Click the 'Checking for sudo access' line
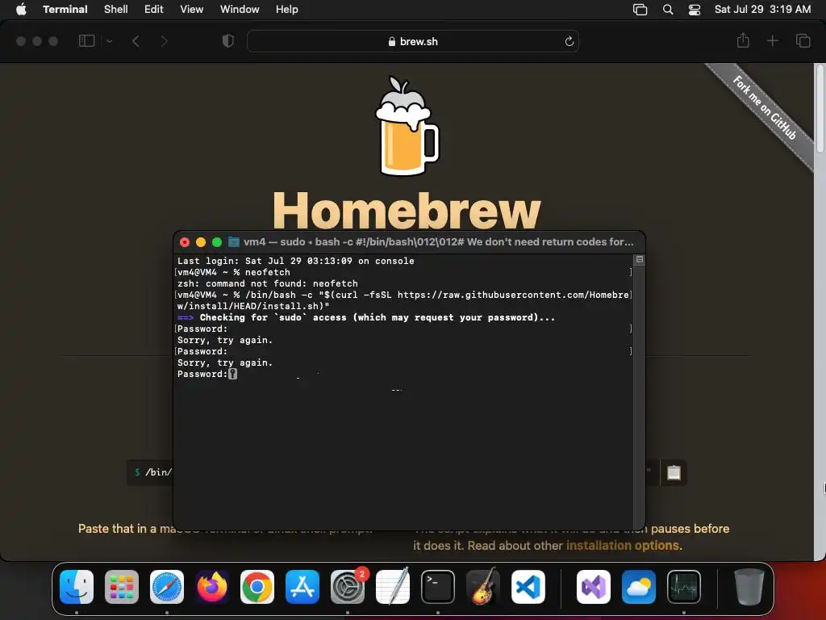 coord(365,317)
